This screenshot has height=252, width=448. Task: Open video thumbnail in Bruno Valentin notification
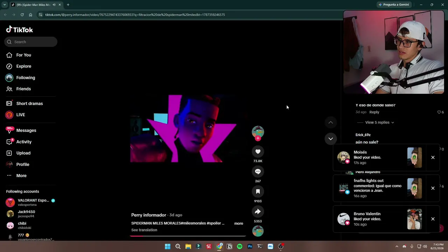click(x=414, y=219)
